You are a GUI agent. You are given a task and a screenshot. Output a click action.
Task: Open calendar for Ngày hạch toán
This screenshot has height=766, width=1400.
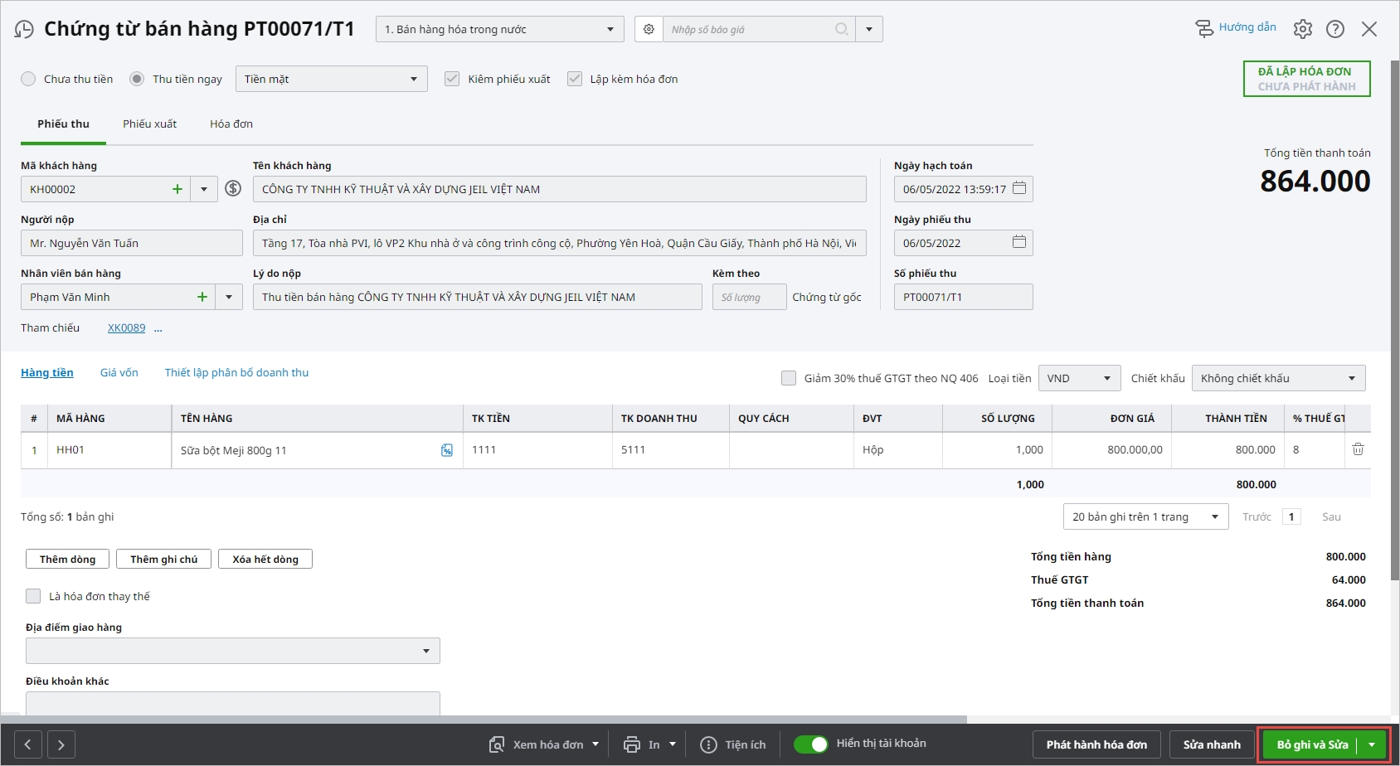[x=1019, y=188]
